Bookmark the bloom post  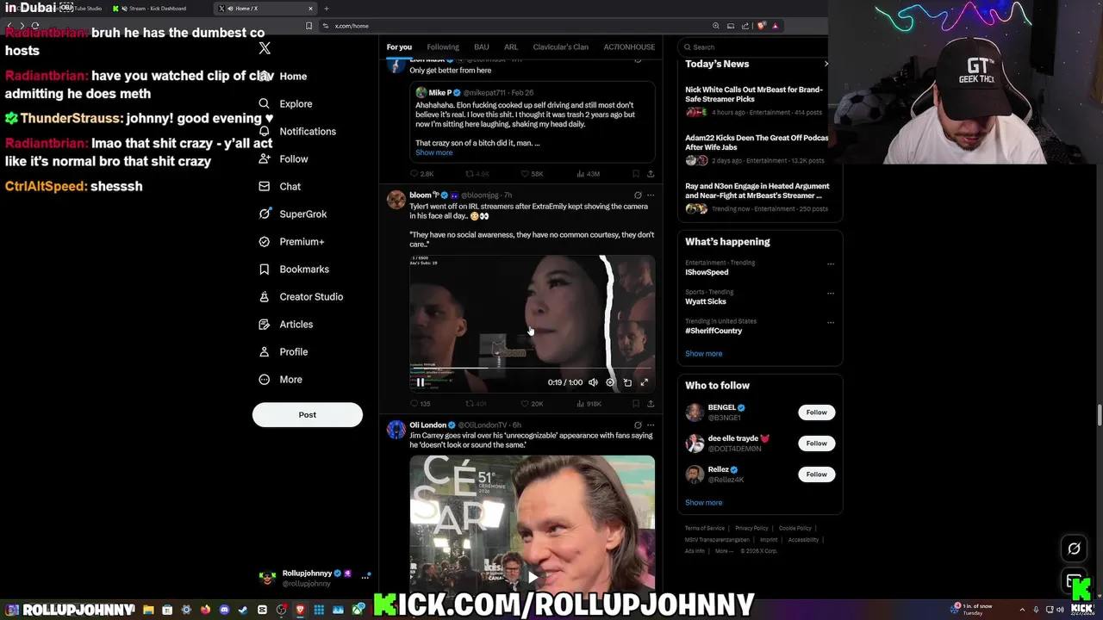pos(636,404)
